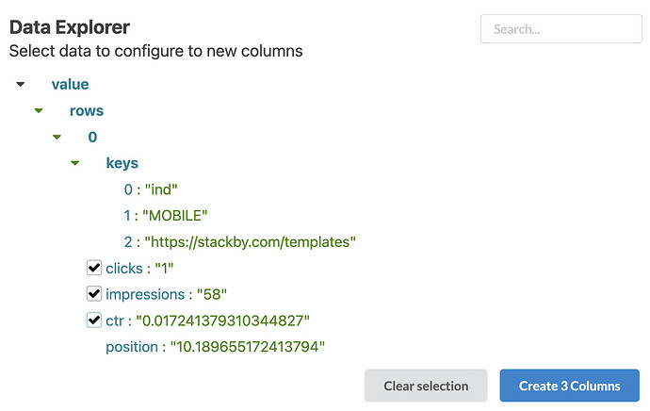Click the clicks field label
The height and width of the screenshot is (411, 650).
(x=124, y=269)
